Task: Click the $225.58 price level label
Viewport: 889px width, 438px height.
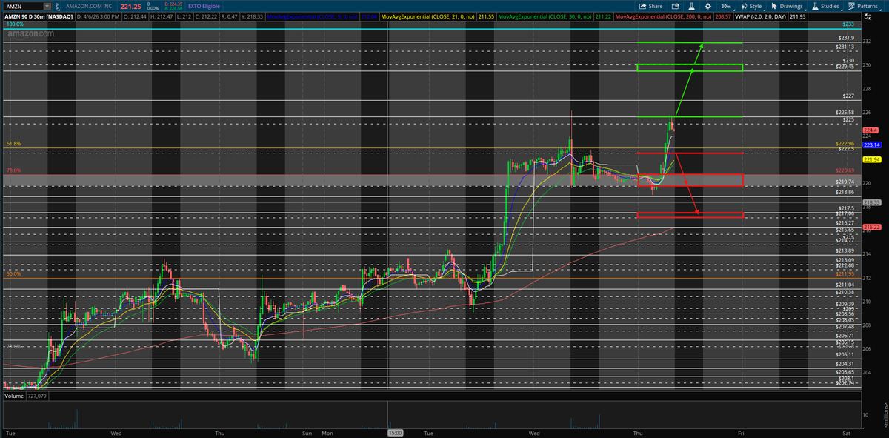Action: (845, 113)
